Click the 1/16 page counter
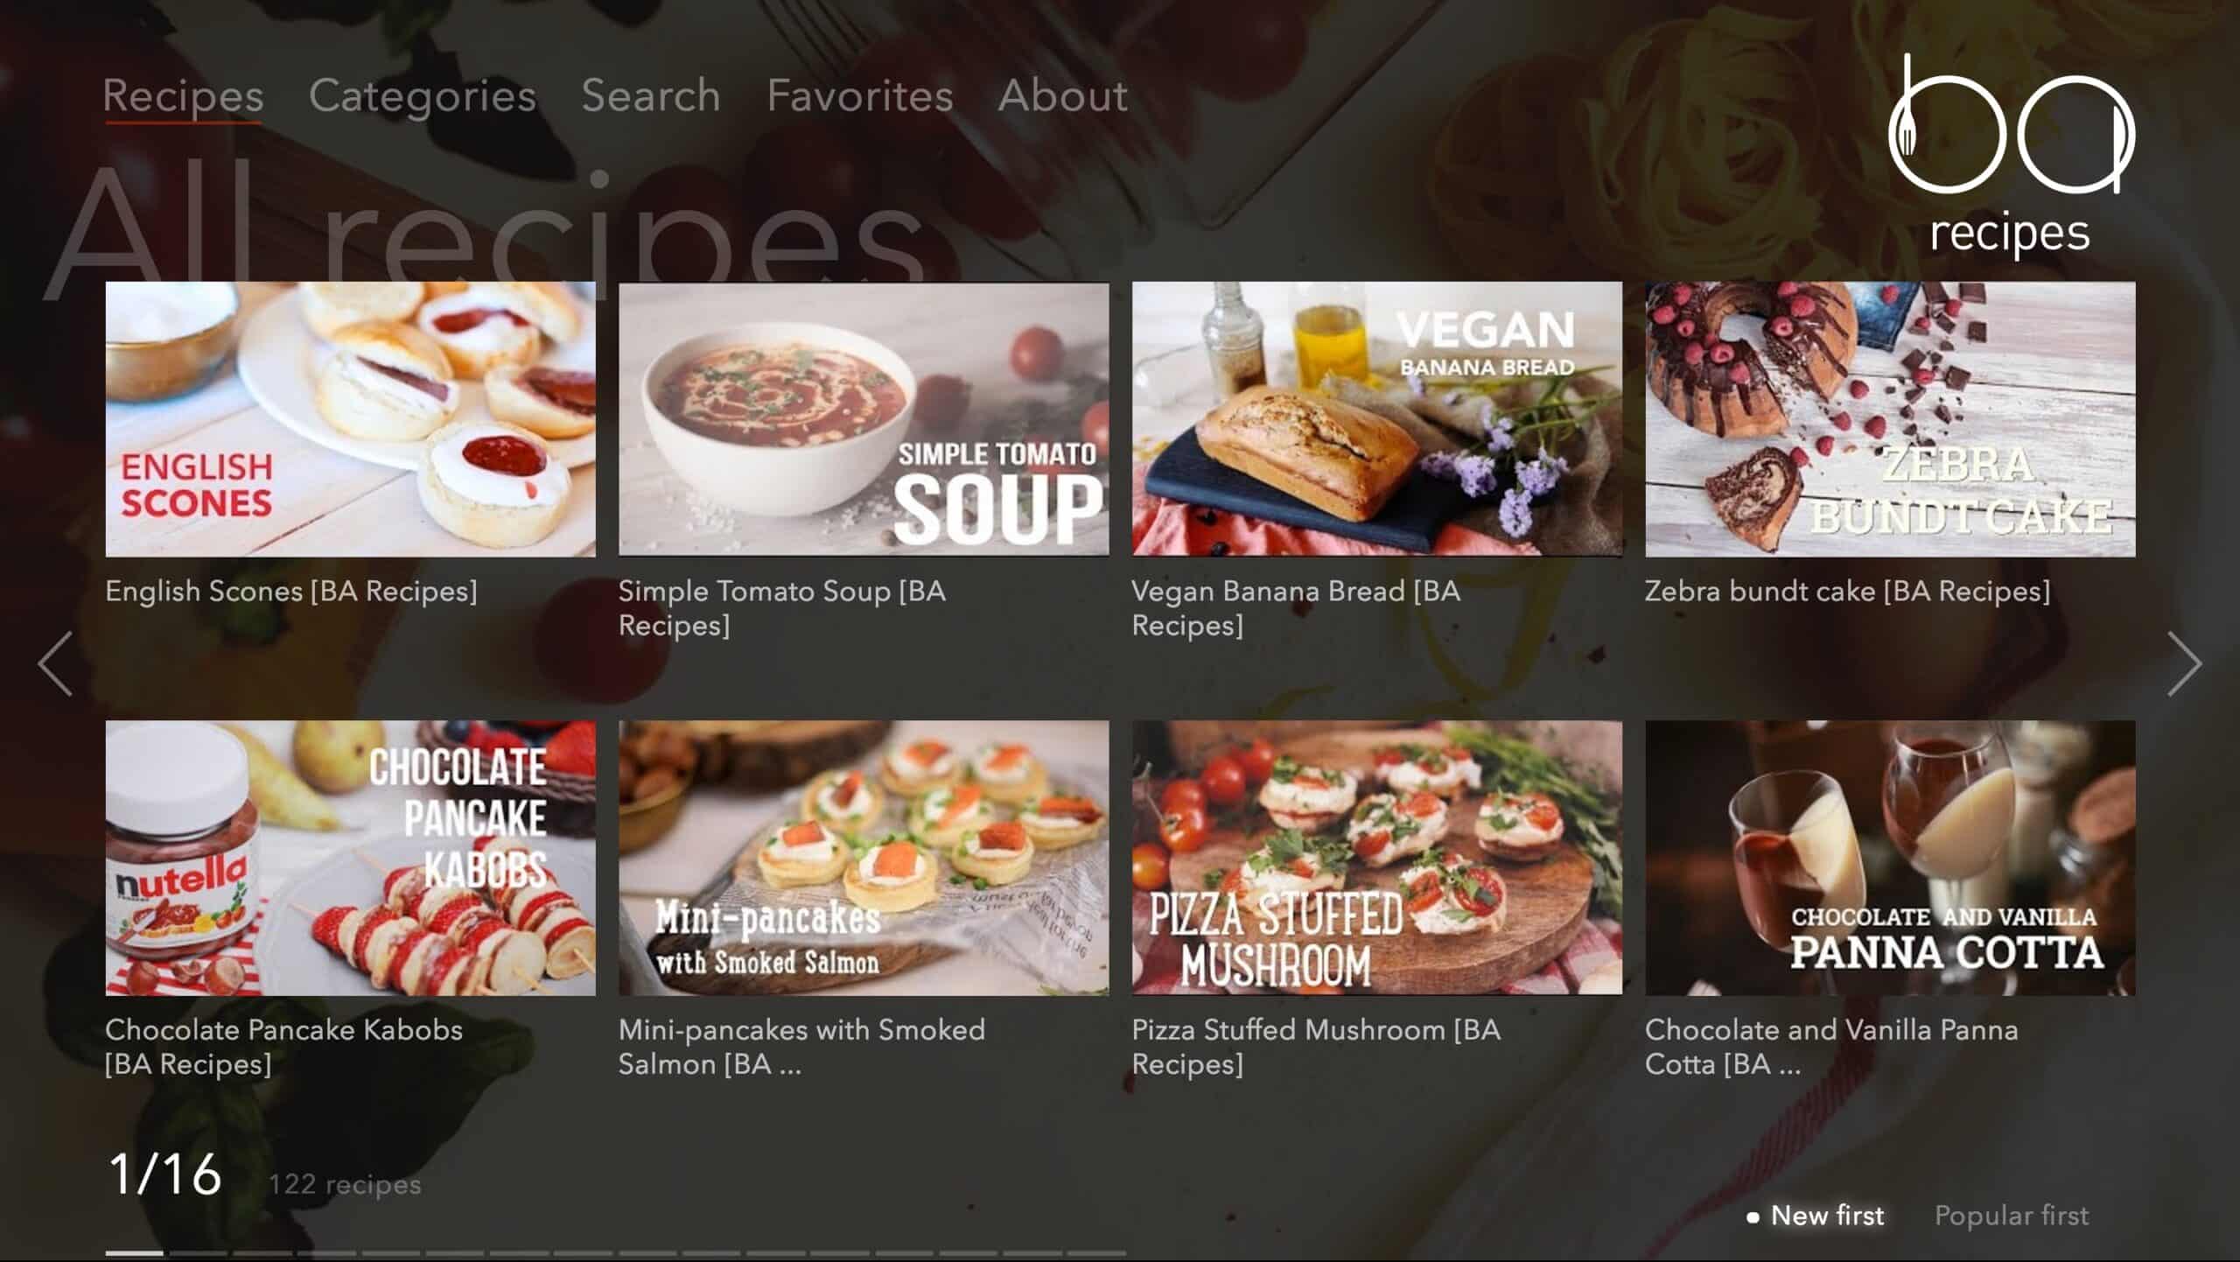Screen dimensions: 2240x1262 [164, 1174]
